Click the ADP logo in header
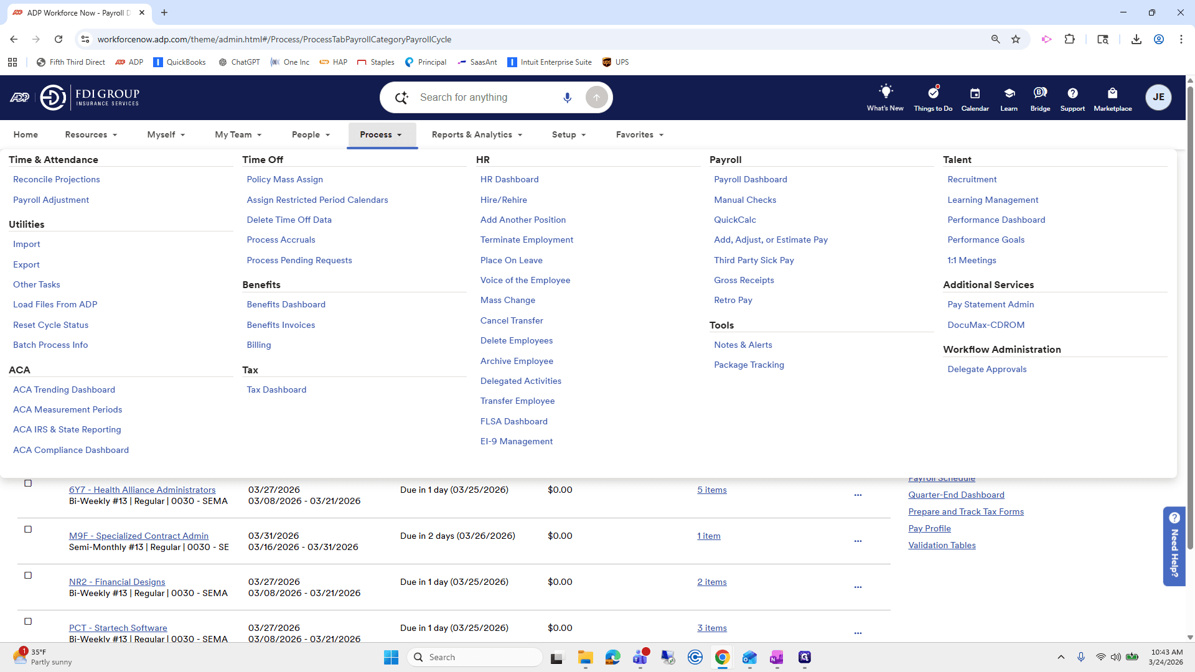This screenshot has width=1195, height=672. pos(20,98)
